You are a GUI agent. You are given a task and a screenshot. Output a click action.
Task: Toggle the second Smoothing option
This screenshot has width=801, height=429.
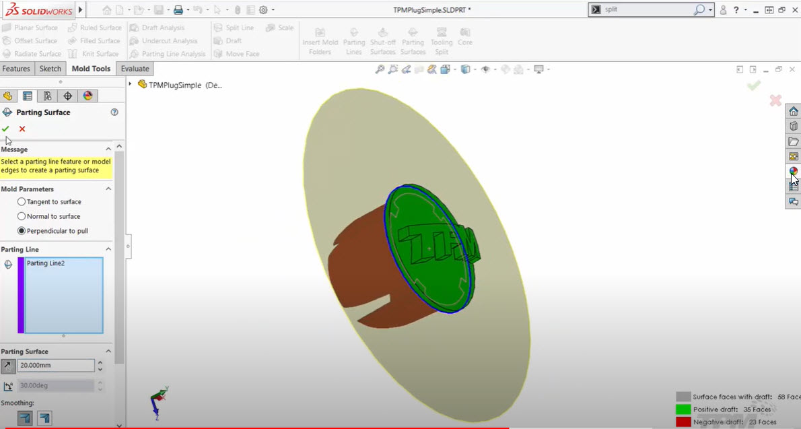[43, 418]
